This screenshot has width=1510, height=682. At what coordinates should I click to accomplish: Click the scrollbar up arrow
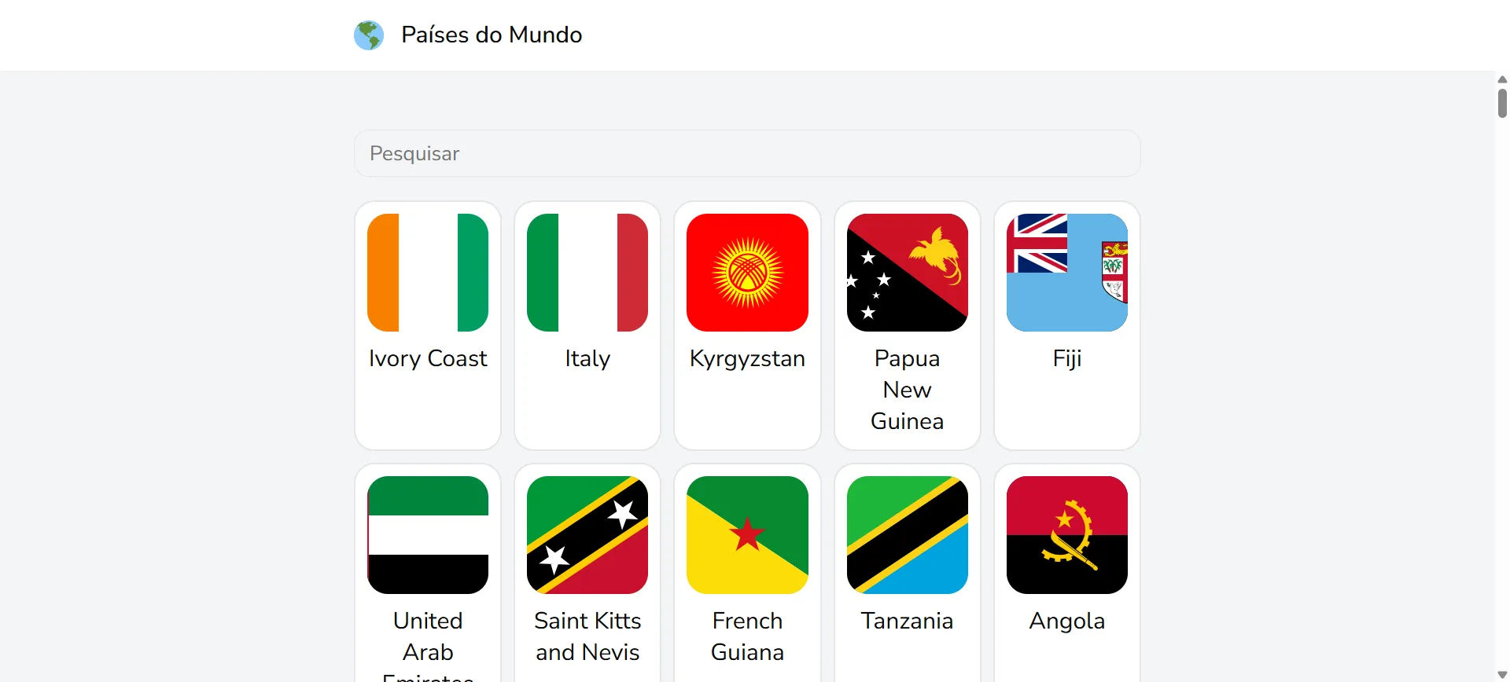tap(1502, 79)
